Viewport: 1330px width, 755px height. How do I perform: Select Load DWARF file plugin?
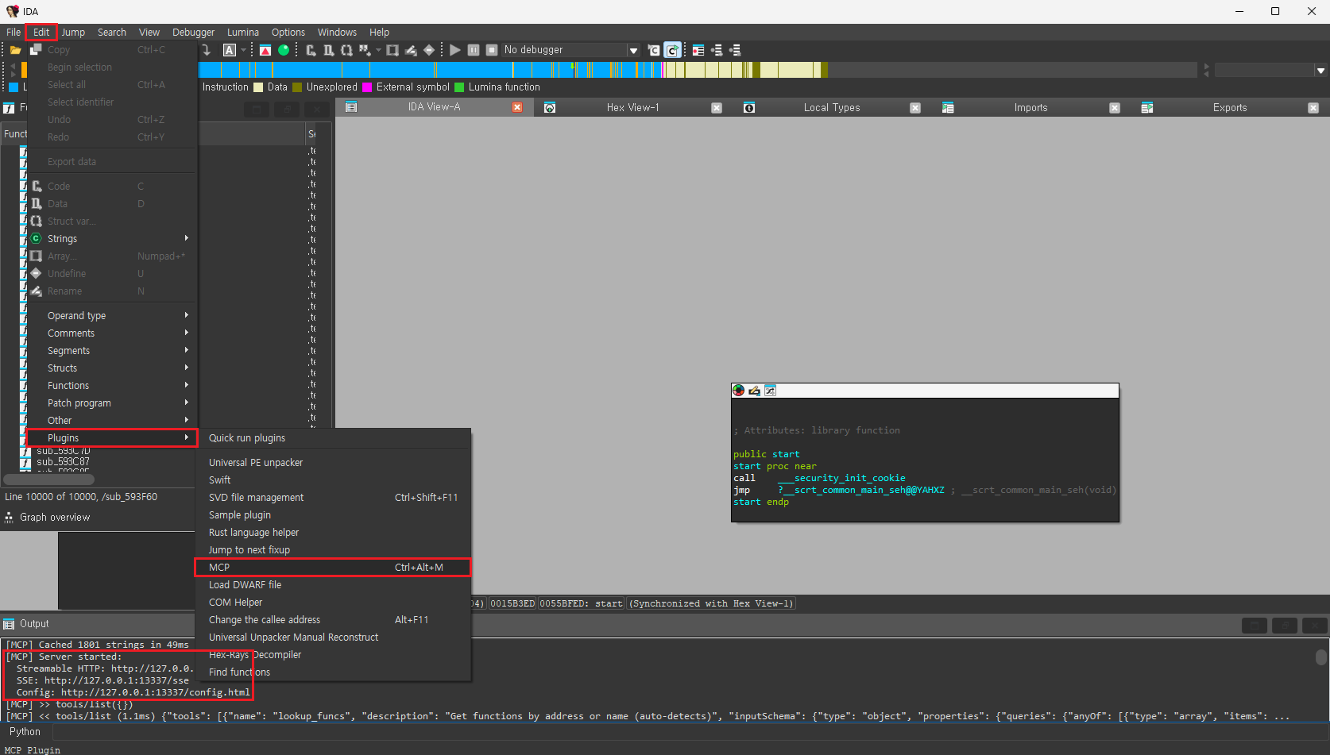[x=333, y=585]
